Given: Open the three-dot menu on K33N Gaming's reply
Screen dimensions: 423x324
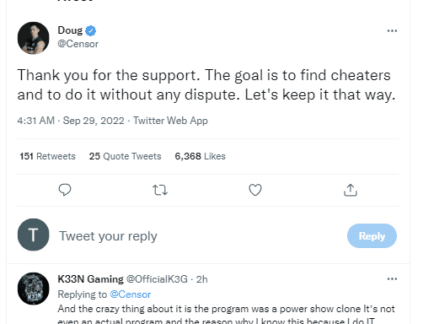Looking at the screenshot, I should tap(392, 279).
